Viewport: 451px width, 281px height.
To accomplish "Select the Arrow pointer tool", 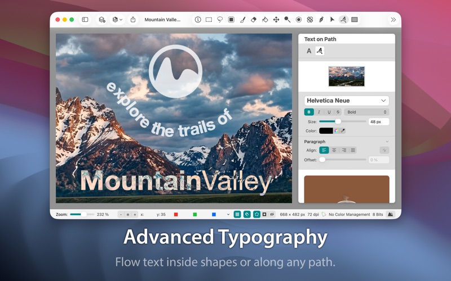I will [x=332, y=20].
